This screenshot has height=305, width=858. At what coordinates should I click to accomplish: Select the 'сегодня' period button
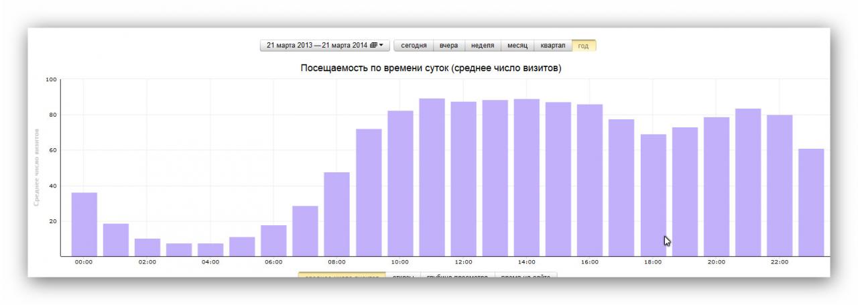pos(414,46)
